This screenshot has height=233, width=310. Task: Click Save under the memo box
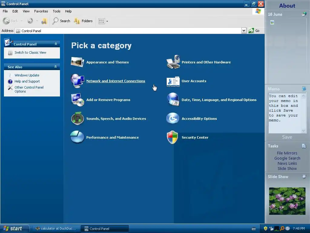point(287,137)
